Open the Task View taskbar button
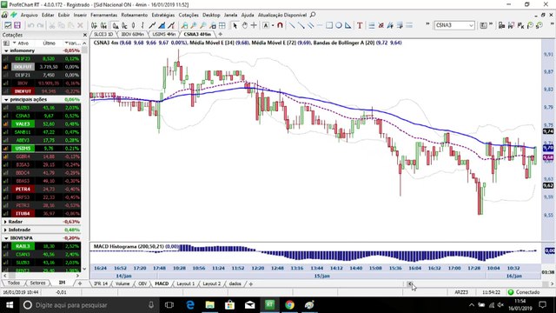Screen dimensions: 556x313 click(169, 305)
